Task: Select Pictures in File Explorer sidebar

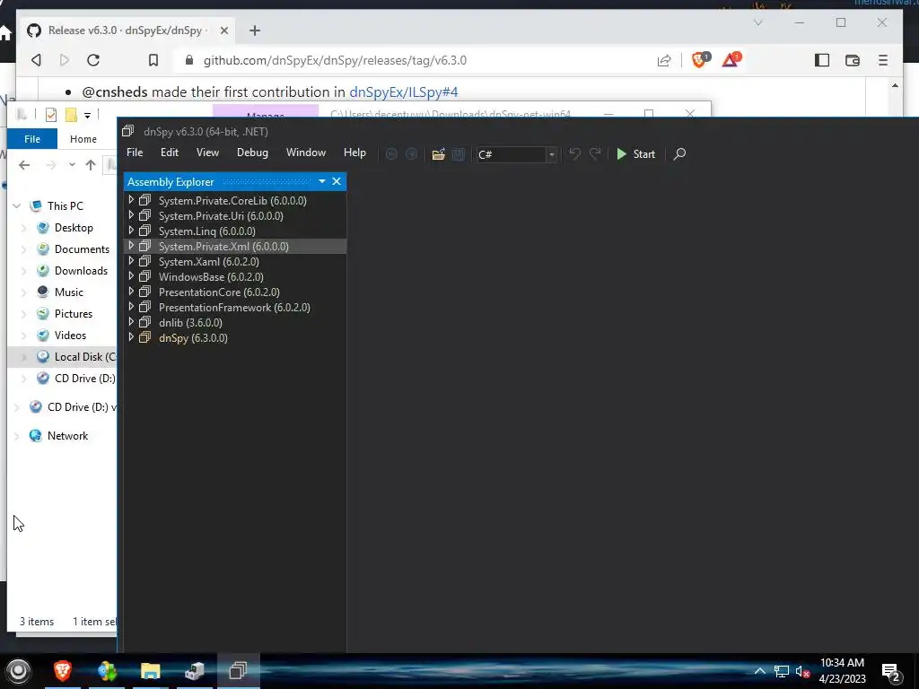Action: (74, 313)
